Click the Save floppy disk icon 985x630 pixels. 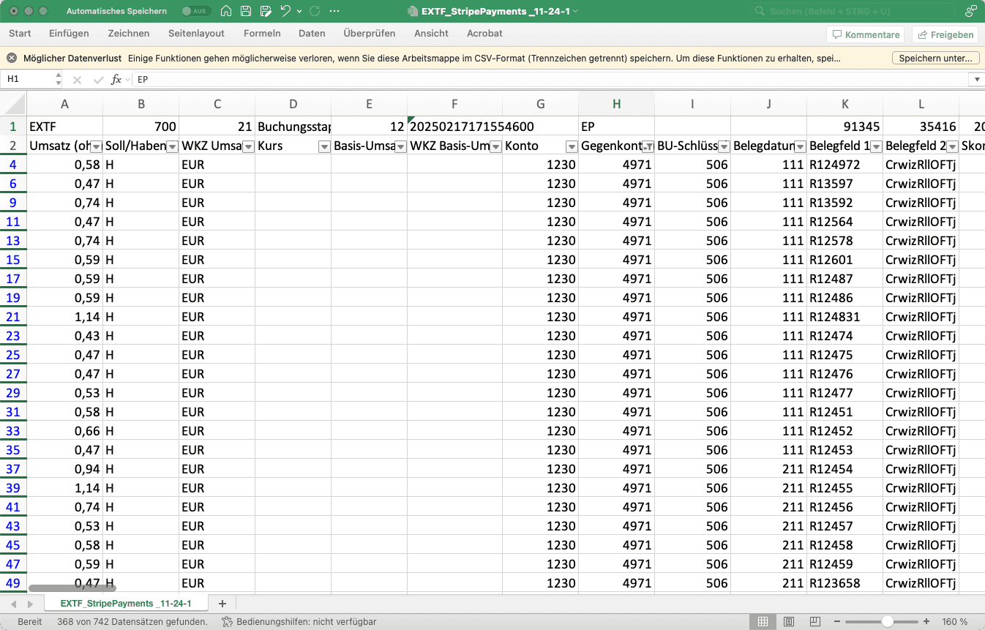(246, 12)
